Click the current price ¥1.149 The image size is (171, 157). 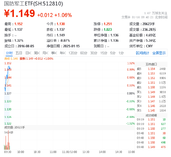(x=20, y=13)
